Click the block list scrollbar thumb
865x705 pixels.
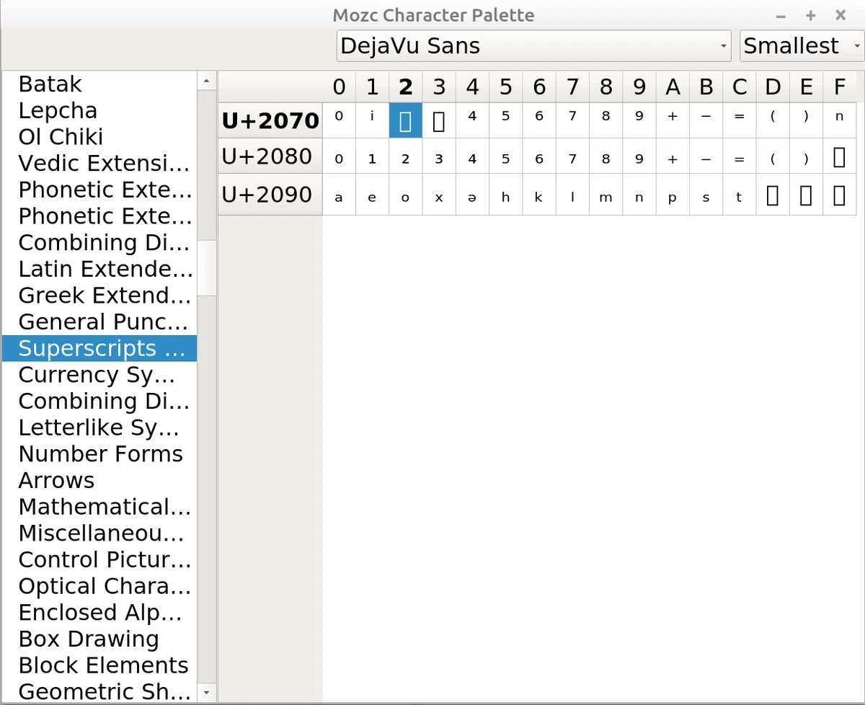[x=207, y=267]
